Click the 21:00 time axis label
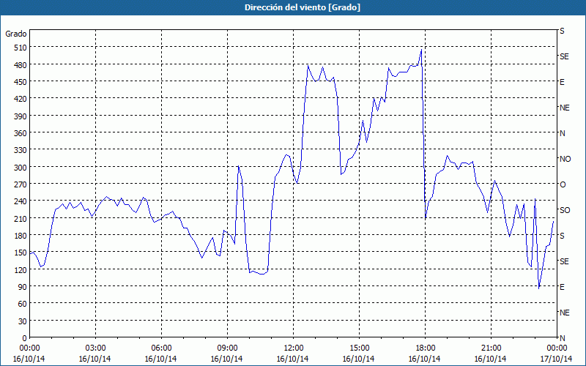This screenshot has height=366, width=586. tap(491, 348)
